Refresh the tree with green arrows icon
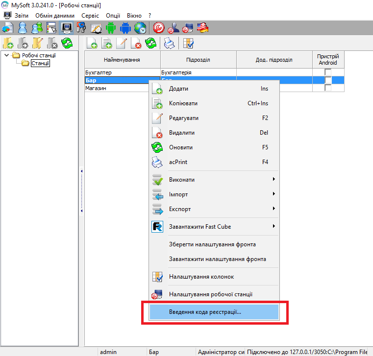The image size is (373, 356). coord(67,43)
